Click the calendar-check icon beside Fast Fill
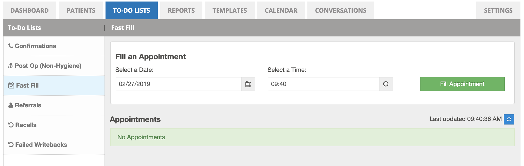Image resolution: width=524 pixels, height=166 pixels. (x=11, y=86)
